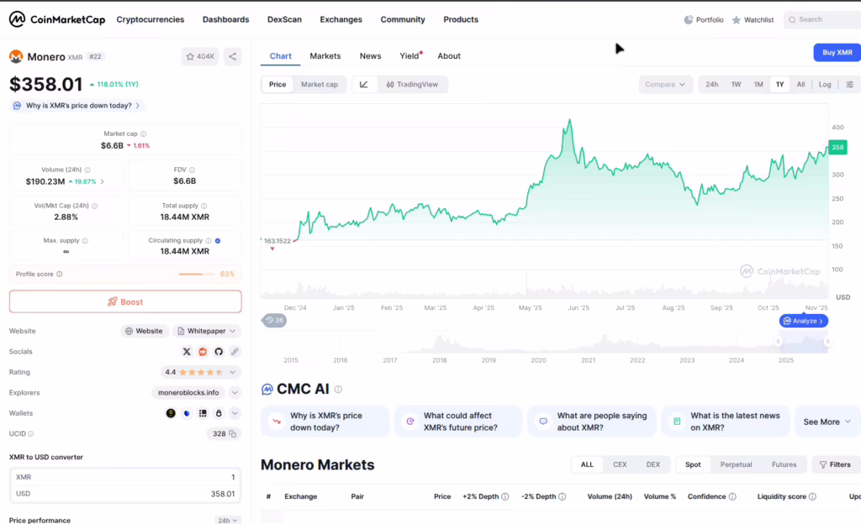Image resolution: width=861 pixels, height=524 pixels.
Task: Switch Monero Markets to DEX only
Action: point(653,464)
